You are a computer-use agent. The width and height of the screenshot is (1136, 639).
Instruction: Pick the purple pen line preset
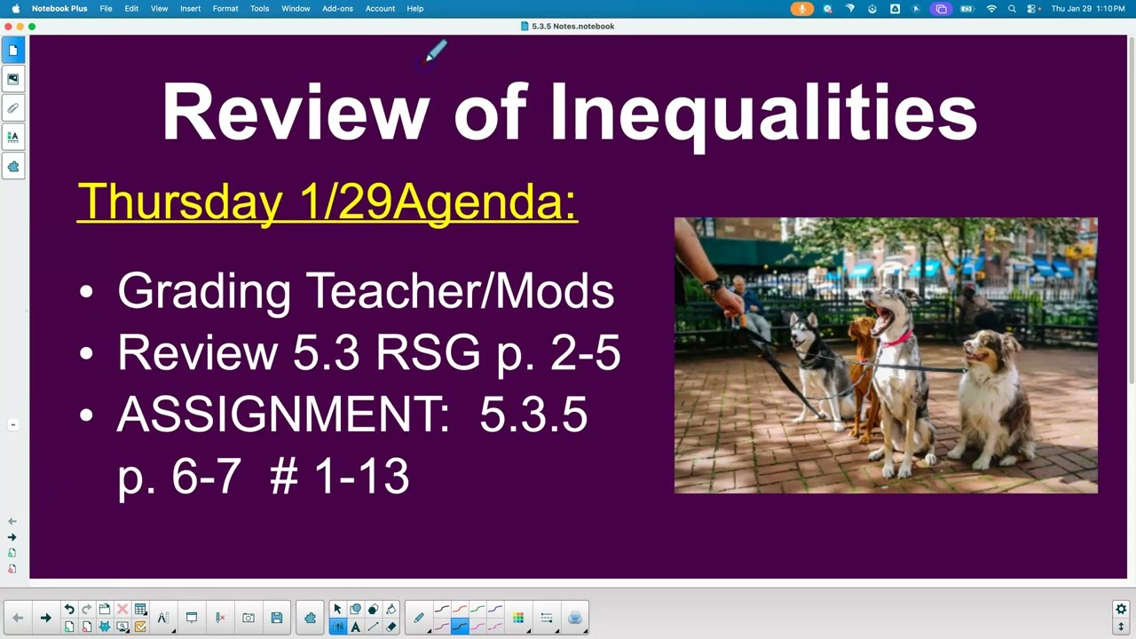[x=495, y=609]
